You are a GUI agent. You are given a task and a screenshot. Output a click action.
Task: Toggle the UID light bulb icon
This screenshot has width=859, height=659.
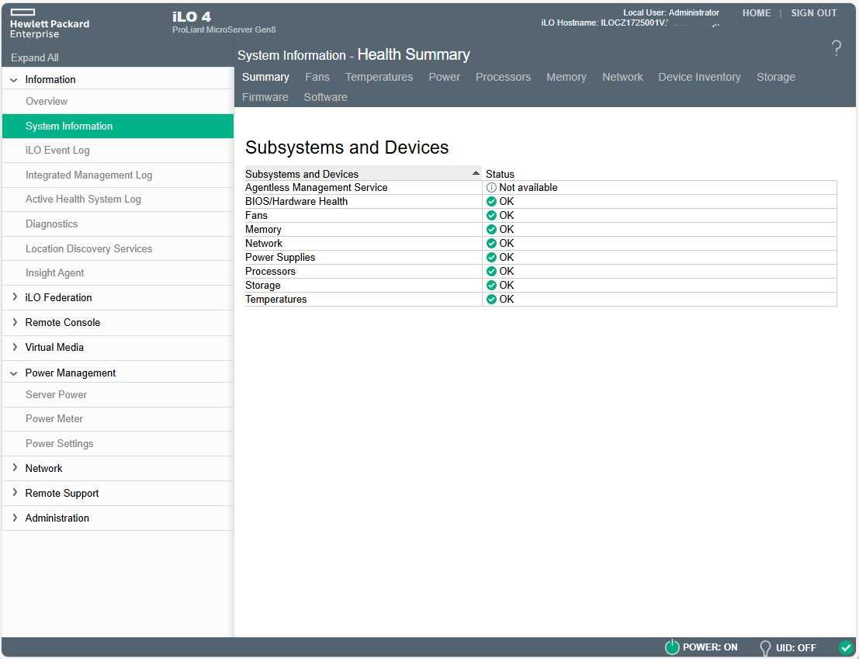point(765,648)
